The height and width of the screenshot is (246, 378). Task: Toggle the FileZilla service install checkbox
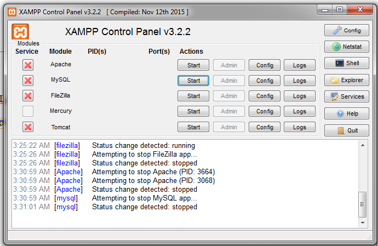click(x=28, y=96)
